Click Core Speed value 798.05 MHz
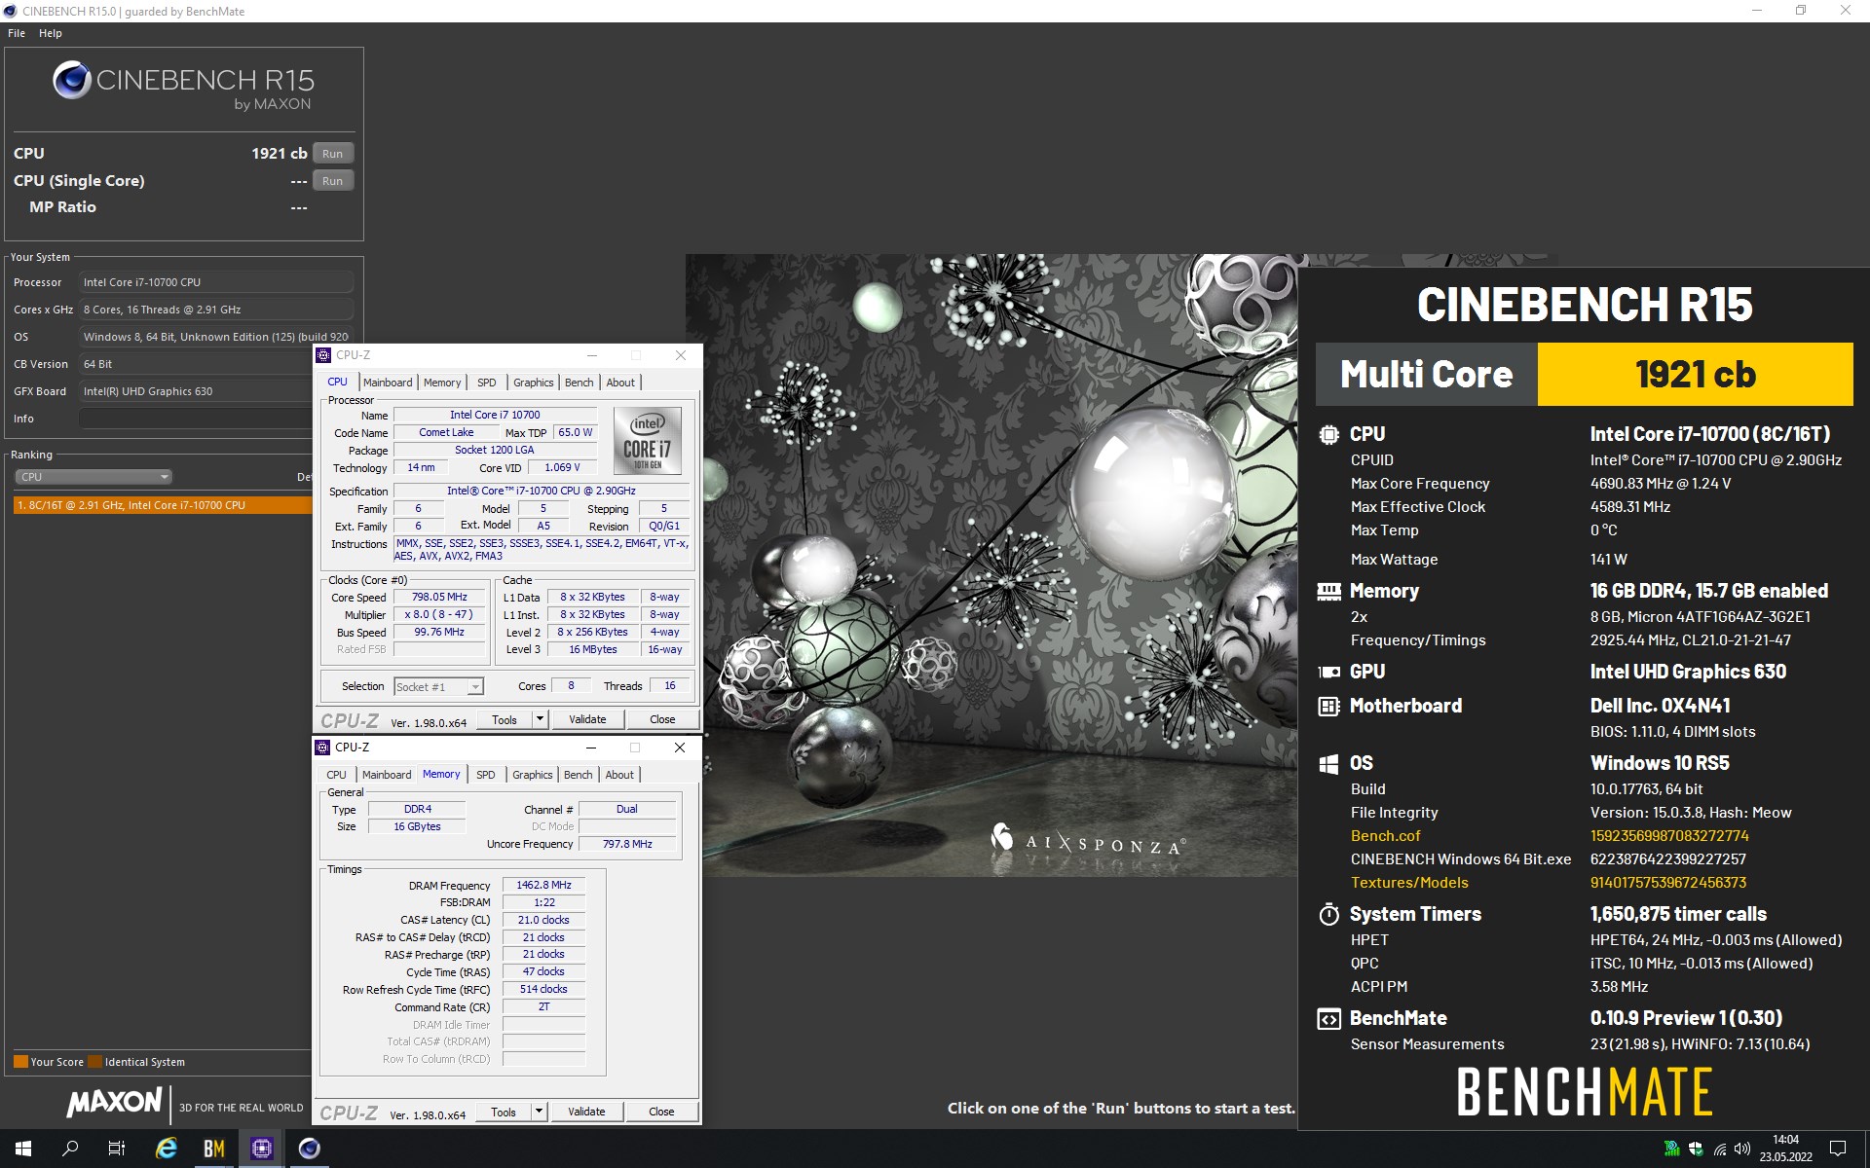This screenshot has height=1168, width=1870. coord(439,597)
